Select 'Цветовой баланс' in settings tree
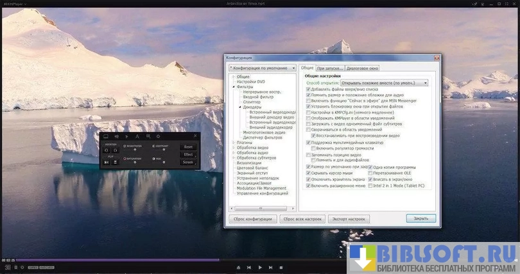Viewport: 520px width, 274px height. pos(254,168)
